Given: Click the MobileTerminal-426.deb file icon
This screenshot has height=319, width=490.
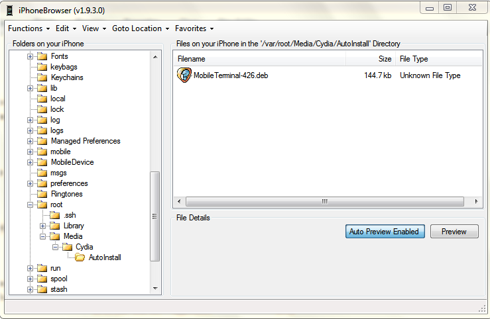Looking at the screenshot, I should coord(184,75).
